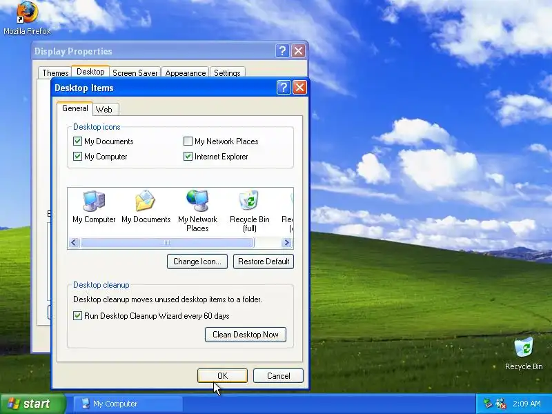The image size is (552, 414).
Task: Toggle the My Computer checkbox
Action: [77, 157]
